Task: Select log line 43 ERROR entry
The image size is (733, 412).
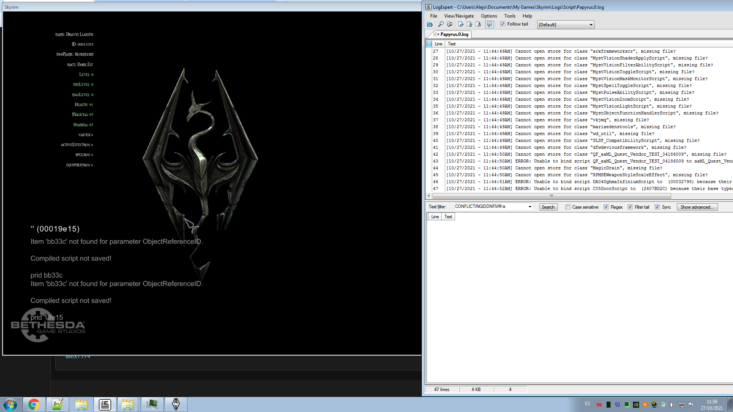Action: [582, 161]
